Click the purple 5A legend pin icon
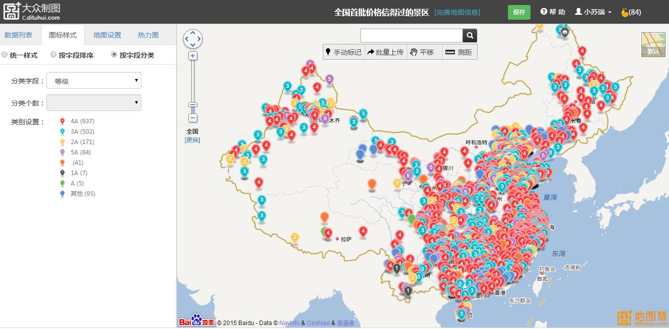This screenshot has height=329, width=669. click(62, 152)
